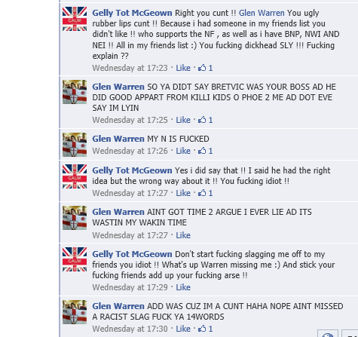Open England flag avatar on 17:26 comment
The image size is (358, 337).
[x=75, y=145]
